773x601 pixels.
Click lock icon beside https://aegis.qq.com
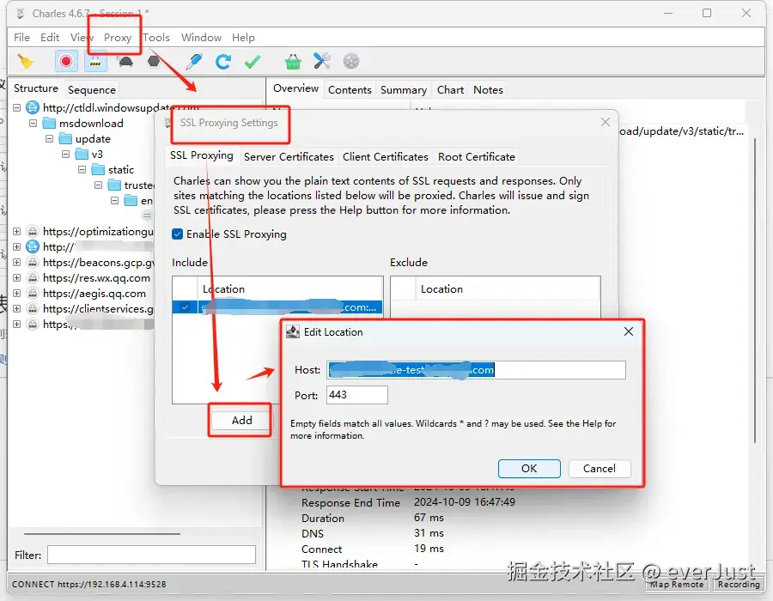(33, 293)
